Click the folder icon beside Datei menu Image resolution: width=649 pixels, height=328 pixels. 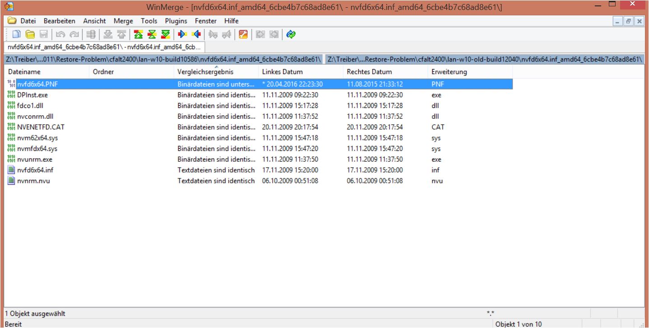coord(12,21)
